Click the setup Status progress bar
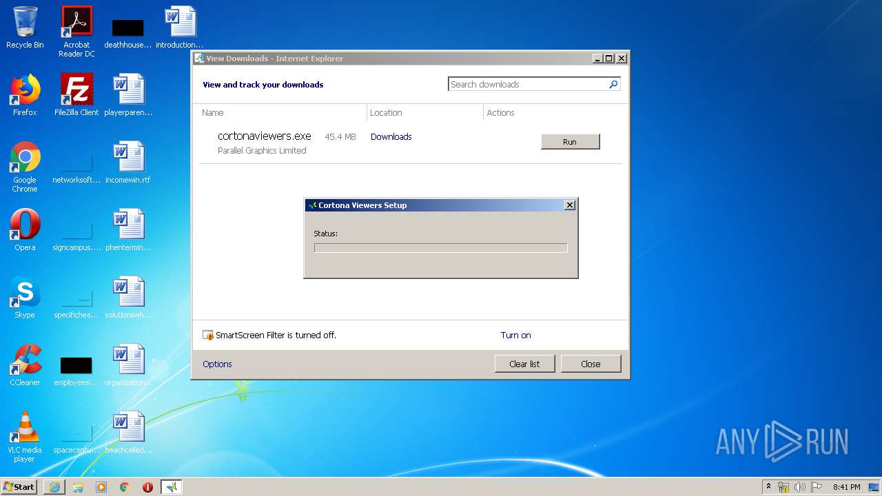Screen dimensions: 882x496 (441, 248)
